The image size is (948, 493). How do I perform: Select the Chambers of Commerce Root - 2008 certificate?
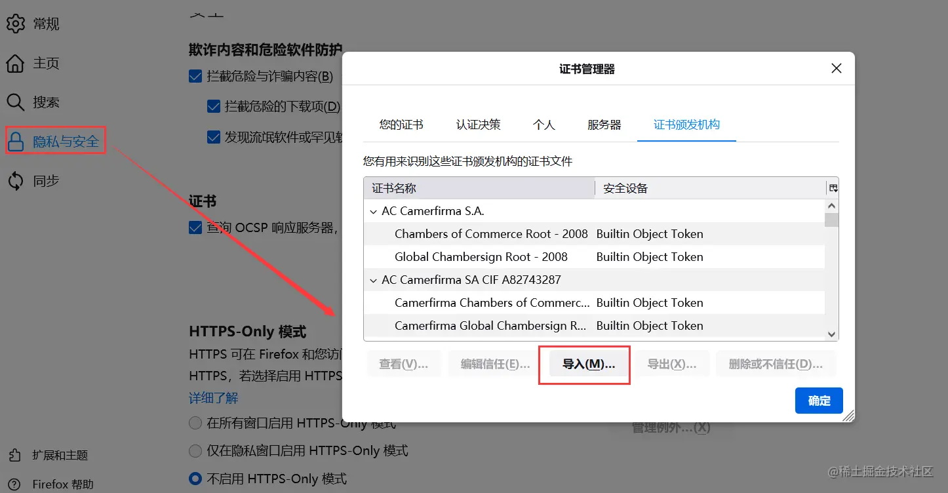coord(491,233)
